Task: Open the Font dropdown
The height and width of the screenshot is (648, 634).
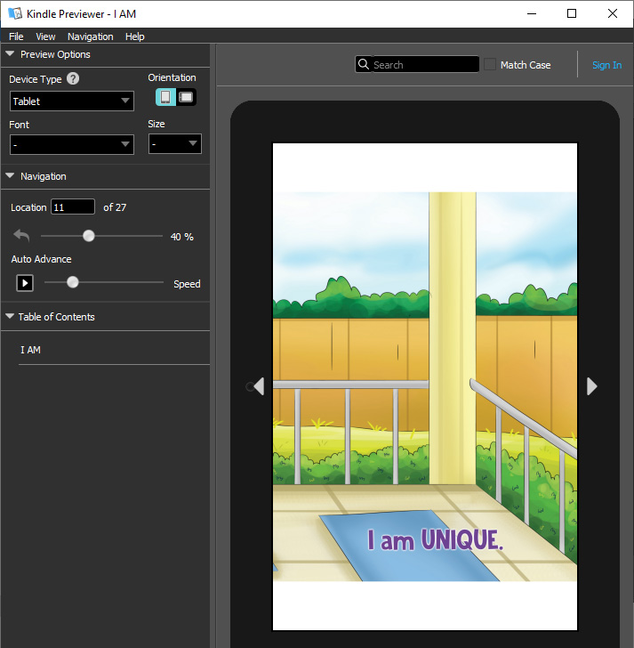Action: tap(72, 144)
